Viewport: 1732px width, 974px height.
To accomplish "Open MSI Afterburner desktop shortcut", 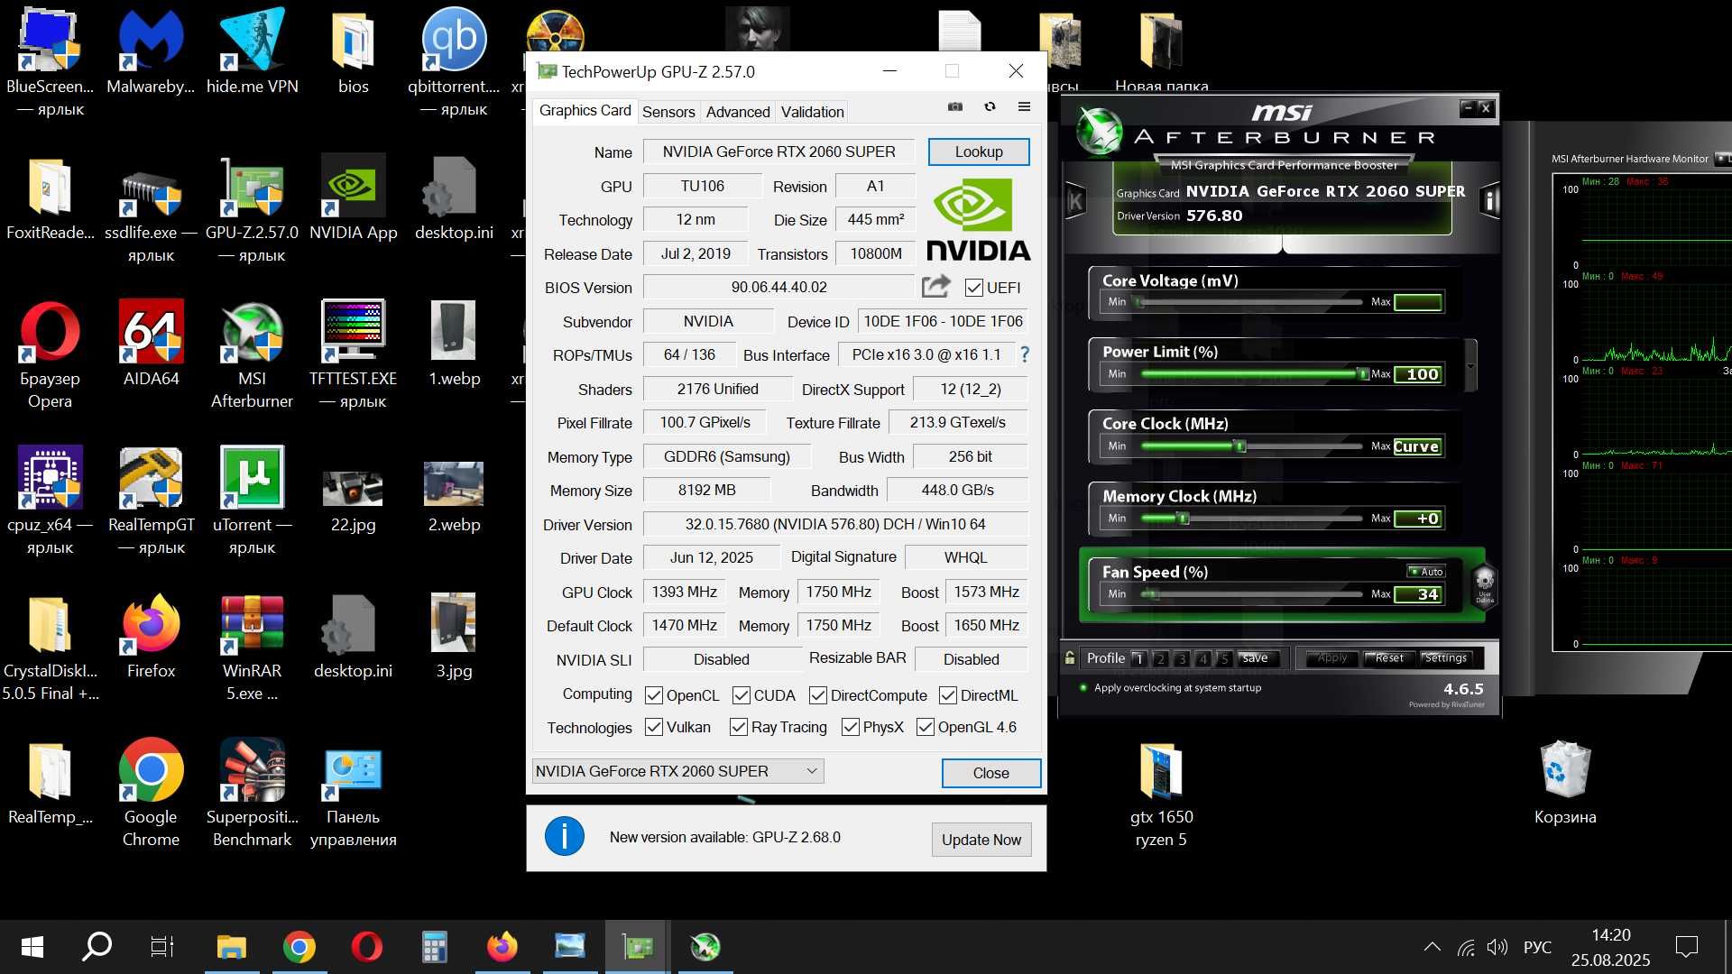I will click(x=252, y=354).
